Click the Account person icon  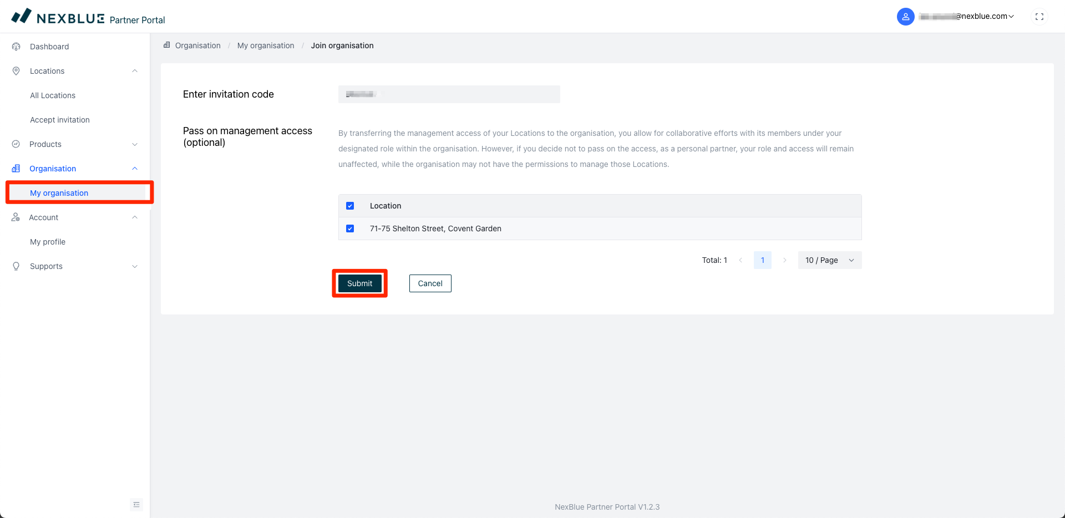point(16,217)
